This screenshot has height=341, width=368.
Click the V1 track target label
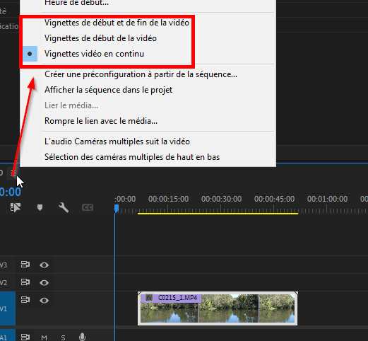pyautogui.click(x=7, y=308)
